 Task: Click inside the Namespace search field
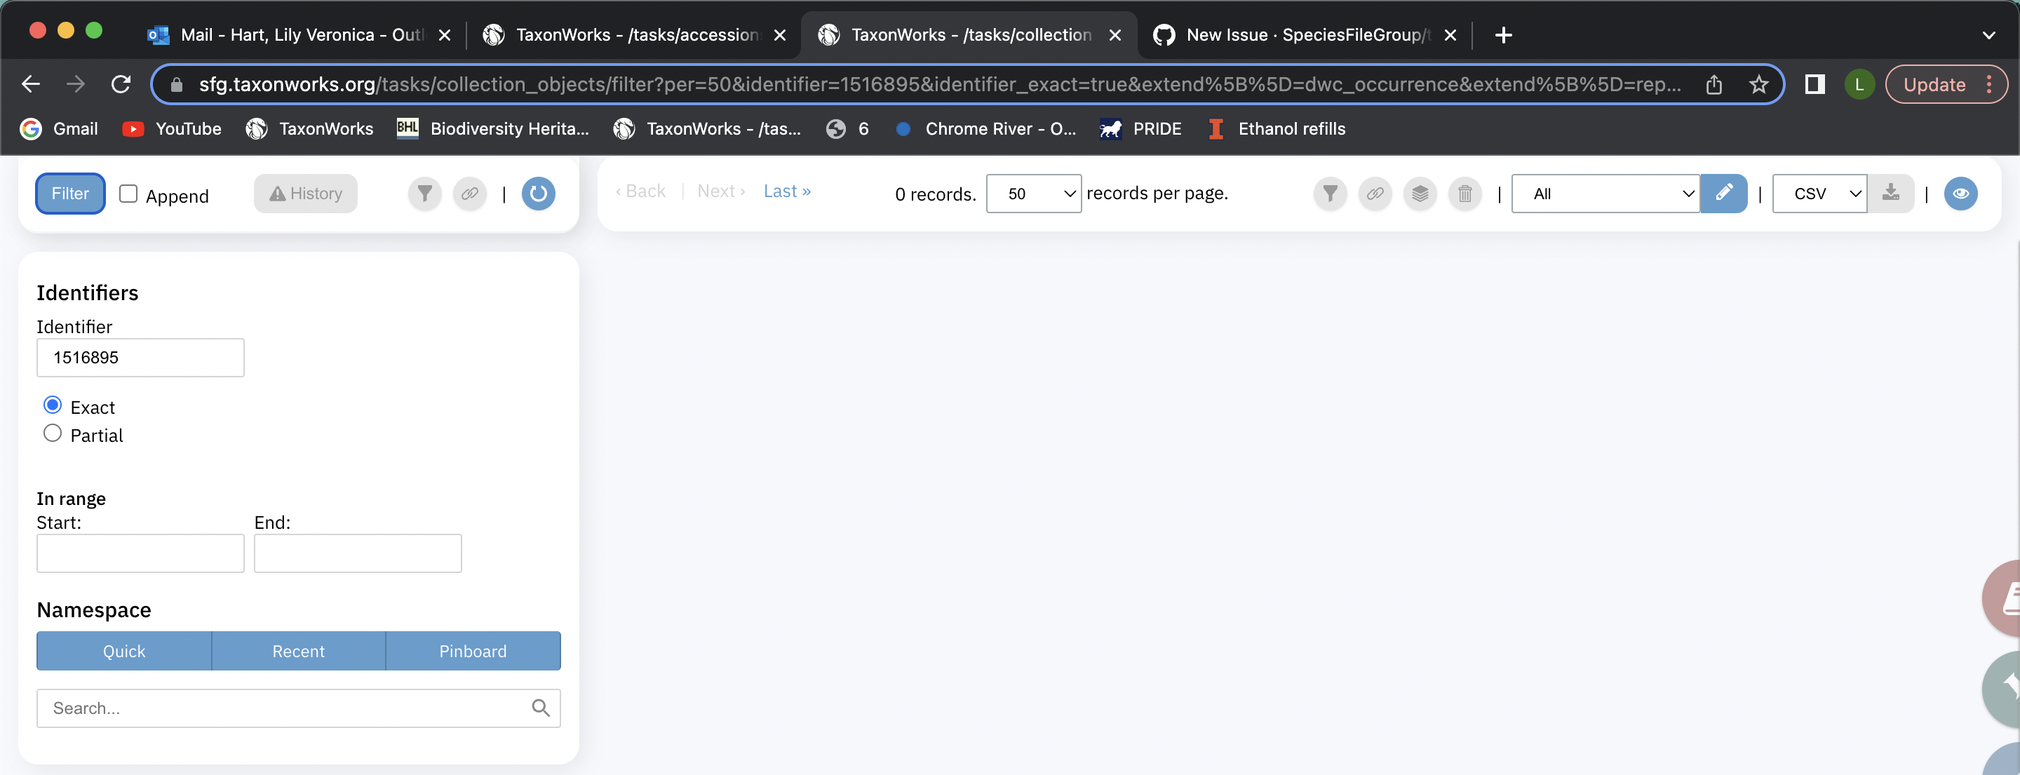click(x=282, y=708)
